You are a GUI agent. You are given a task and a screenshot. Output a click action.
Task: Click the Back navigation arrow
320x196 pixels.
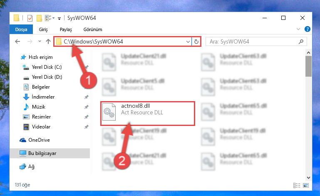pyautogui.click(x=17, y=42)
